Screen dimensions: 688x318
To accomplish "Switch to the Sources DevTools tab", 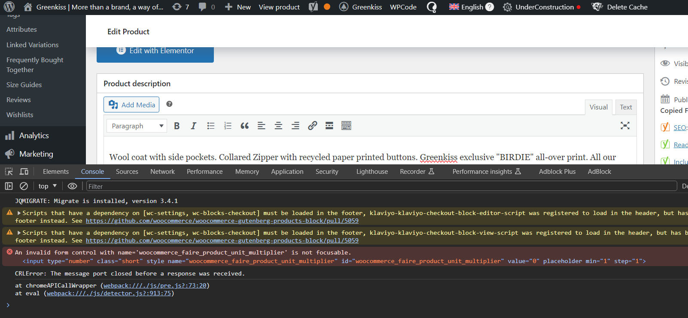I will (127, 172).
